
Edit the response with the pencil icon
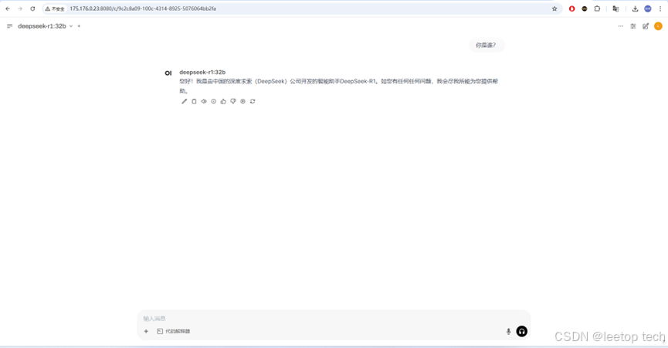point(184,101)
